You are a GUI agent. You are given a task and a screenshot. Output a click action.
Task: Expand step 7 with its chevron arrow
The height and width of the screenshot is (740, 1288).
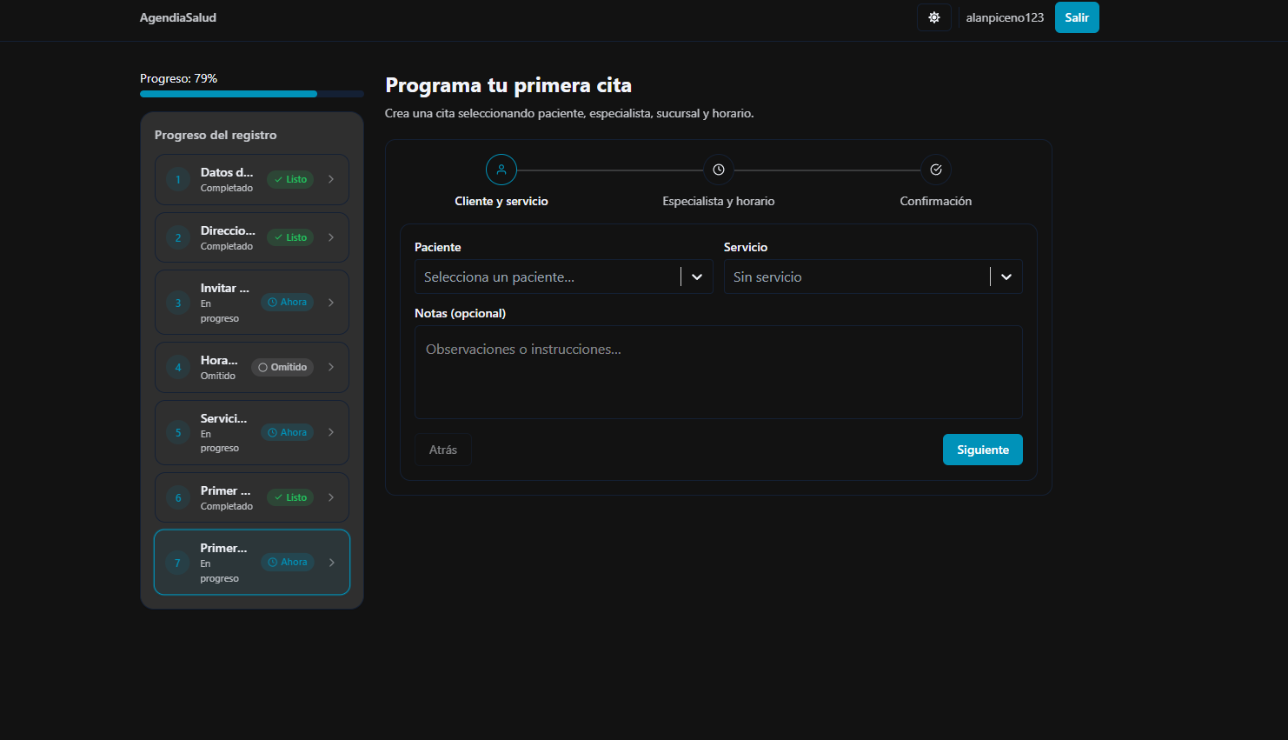(331, 563)
